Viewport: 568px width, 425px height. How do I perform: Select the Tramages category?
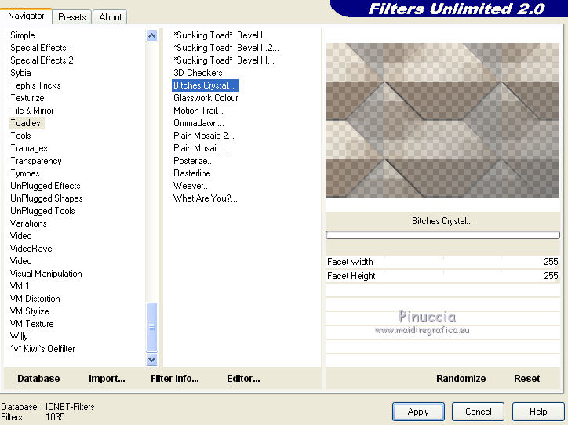(28, 148)
